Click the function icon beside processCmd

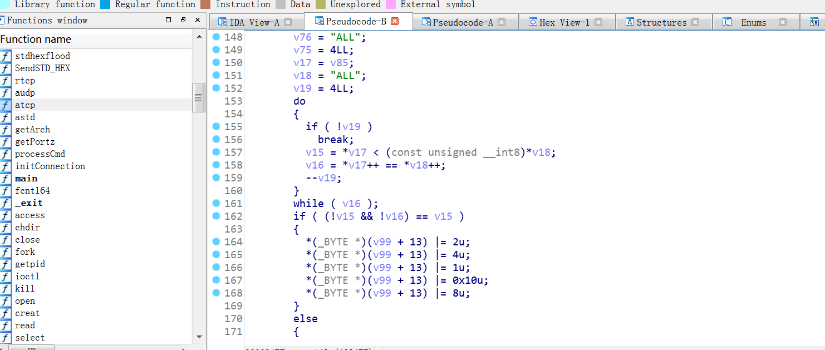point(6,154)
